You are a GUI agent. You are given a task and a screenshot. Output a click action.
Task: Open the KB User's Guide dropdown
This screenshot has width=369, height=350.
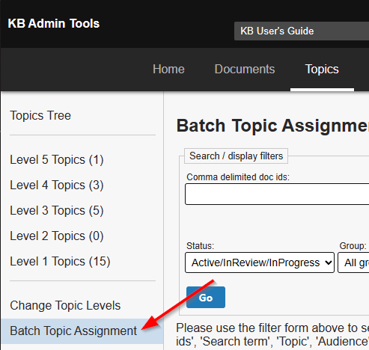302,31
